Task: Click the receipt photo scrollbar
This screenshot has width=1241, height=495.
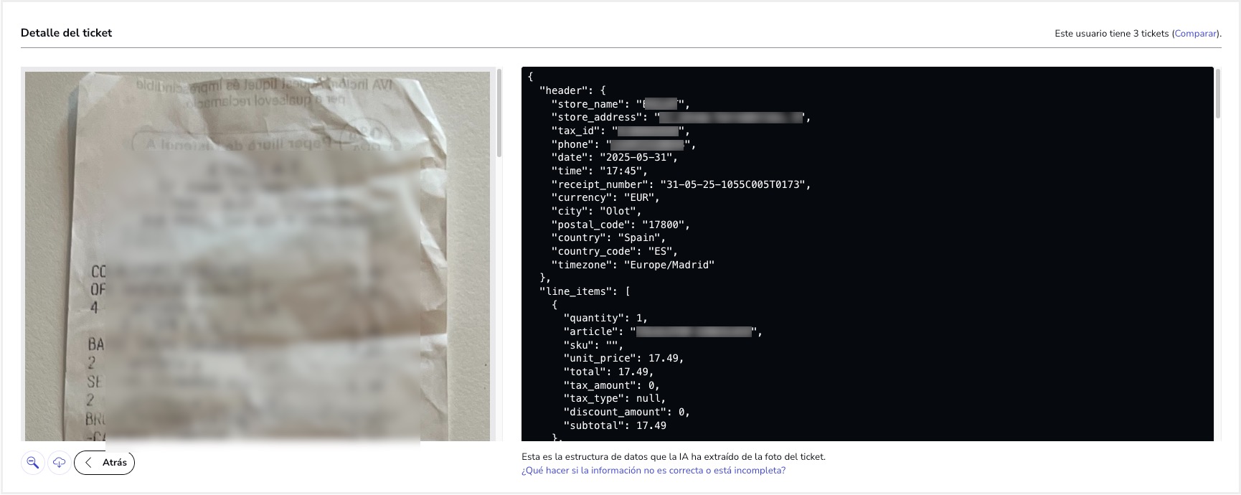Action: (x=499, y=115)
